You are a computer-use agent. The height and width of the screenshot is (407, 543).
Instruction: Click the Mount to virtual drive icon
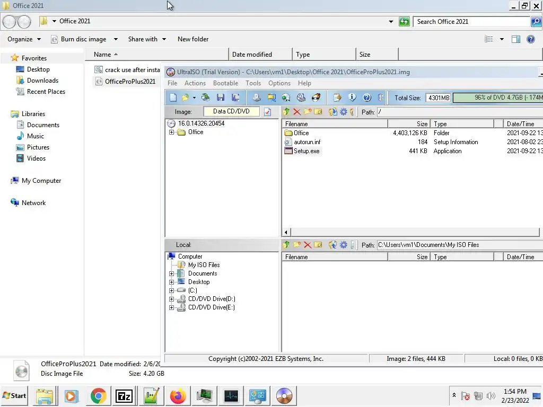301,98
